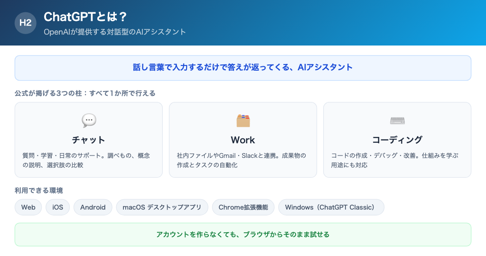Select the Windows (ChatGPT Classic) chip

[331, 207]
